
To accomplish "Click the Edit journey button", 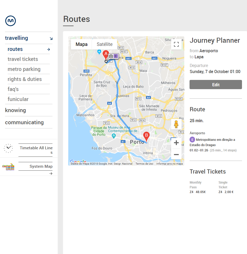I will tap(216, 85).
